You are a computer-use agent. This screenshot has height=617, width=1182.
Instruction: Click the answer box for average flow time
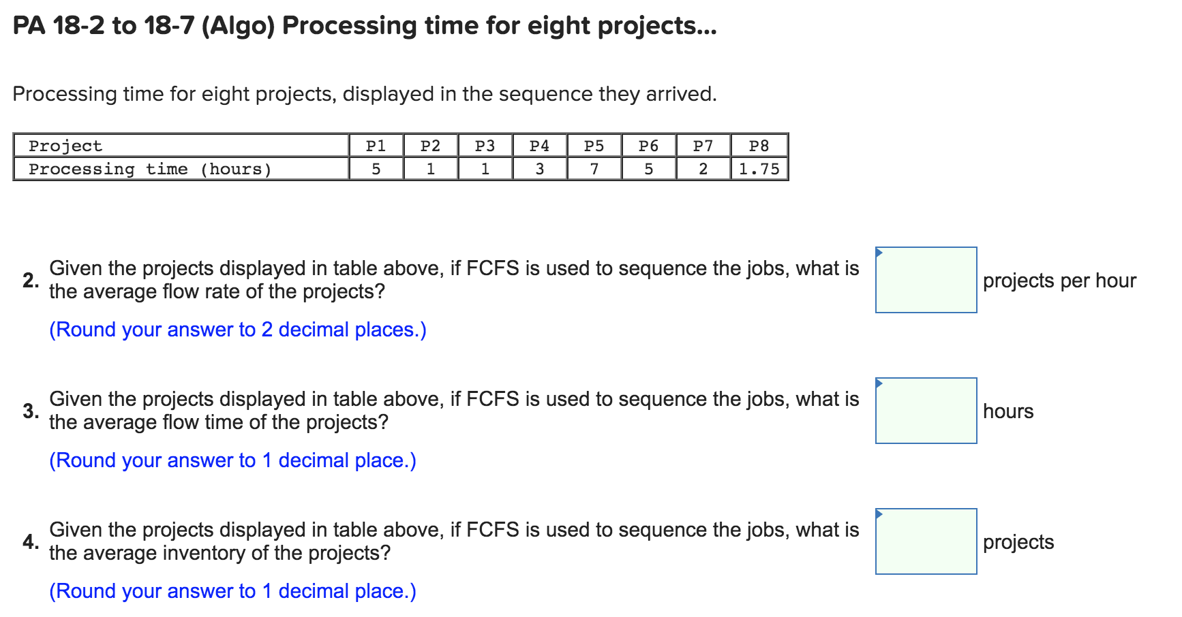926,411
